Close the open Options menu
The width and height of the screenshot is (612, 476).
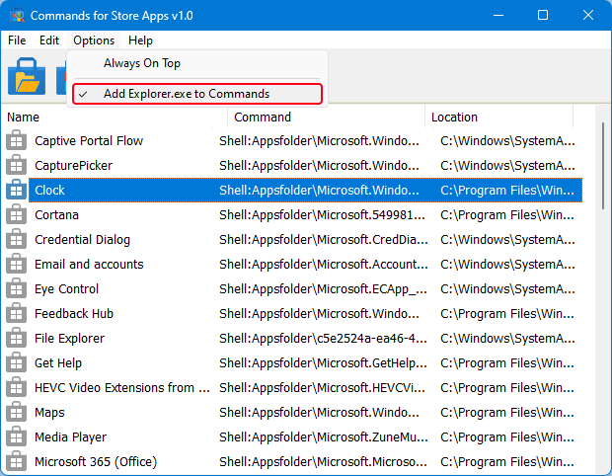point(94,40)
